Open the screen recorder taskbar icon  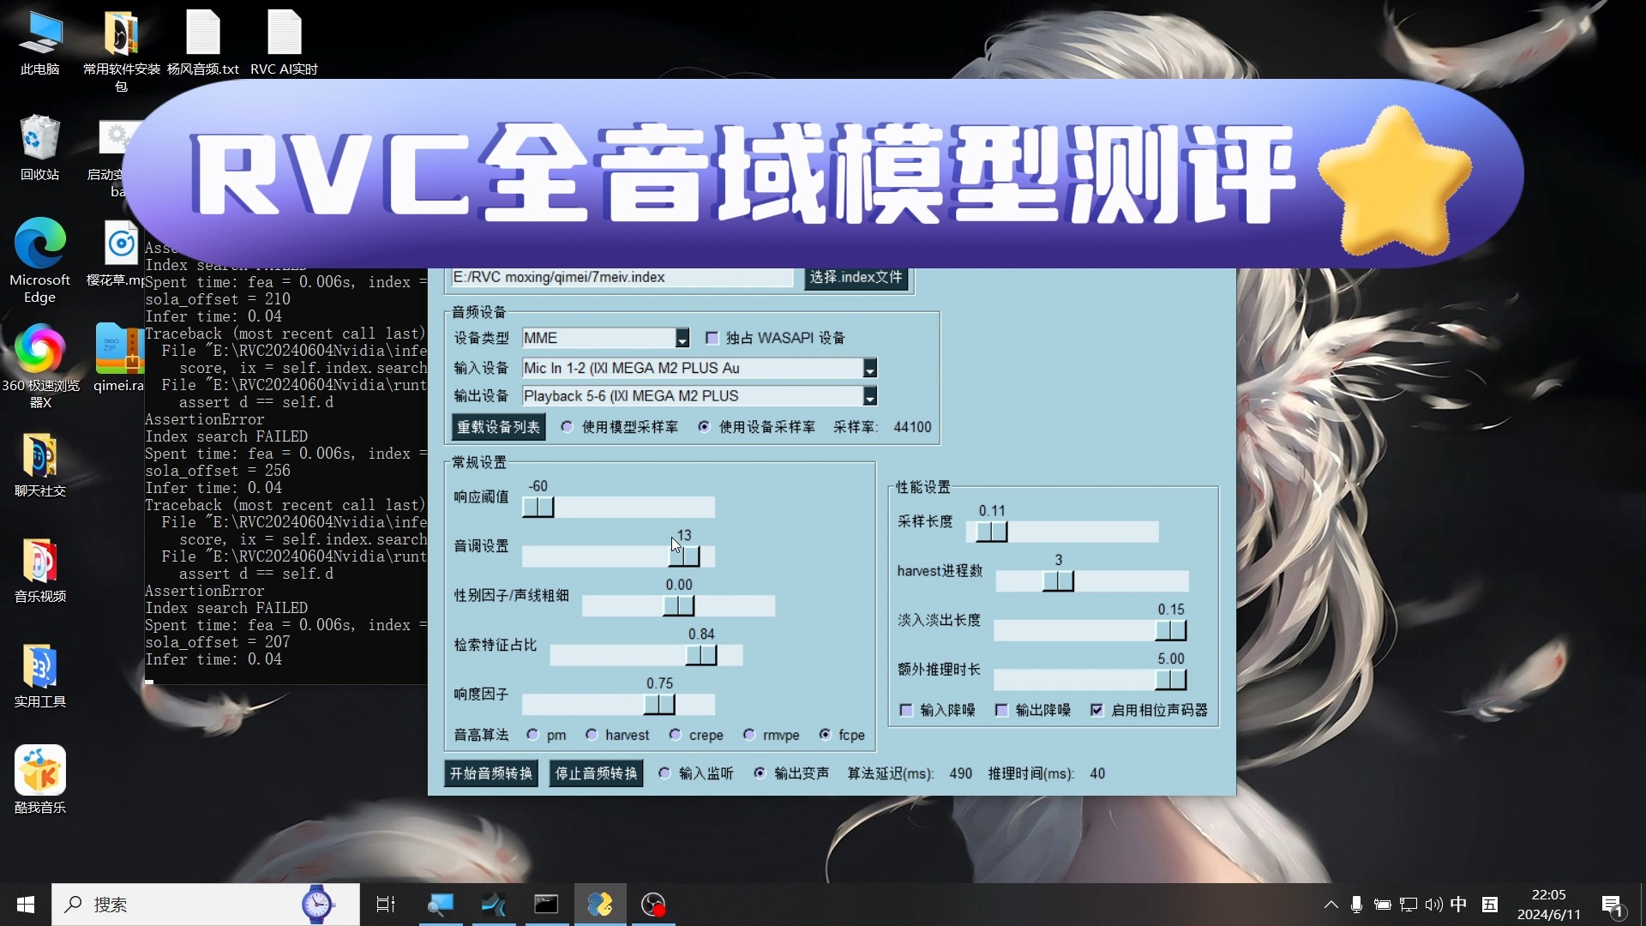[x=653, y=905]
